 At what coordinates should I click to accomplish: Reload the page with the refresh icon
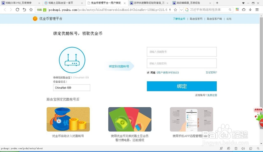click(17, 10)
